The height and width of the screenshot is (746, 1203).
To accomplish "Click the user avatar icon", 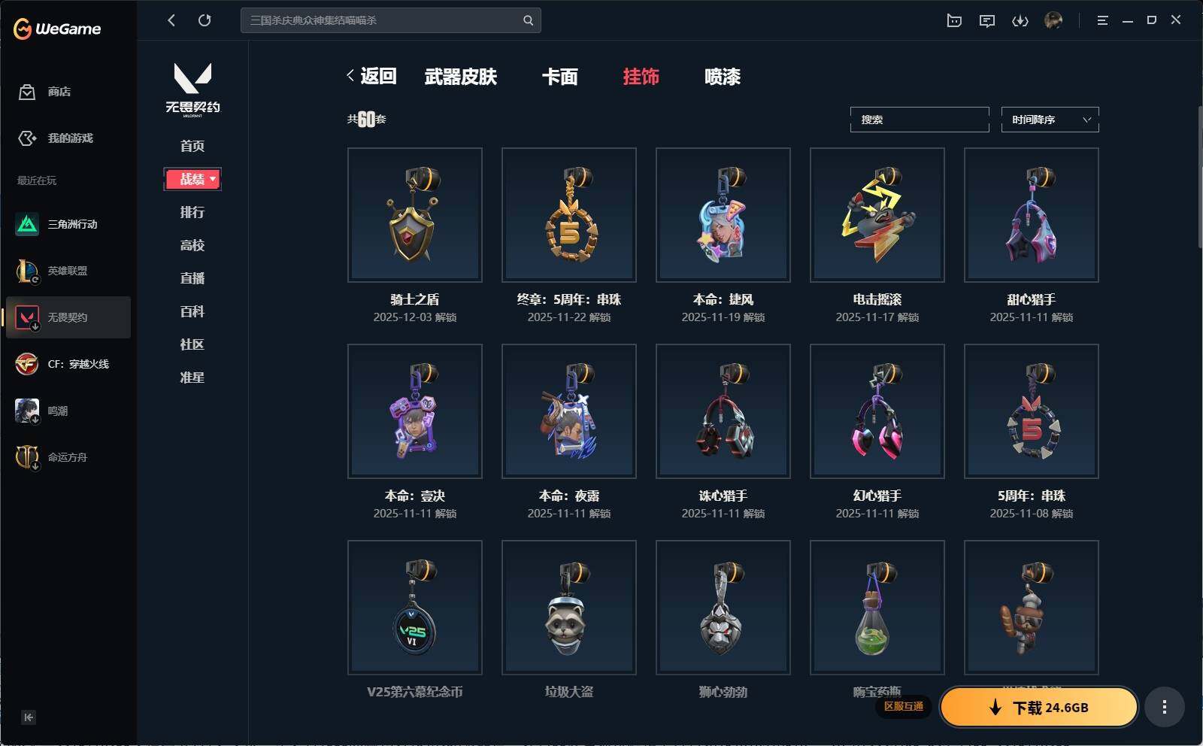I will [1053, 20].
